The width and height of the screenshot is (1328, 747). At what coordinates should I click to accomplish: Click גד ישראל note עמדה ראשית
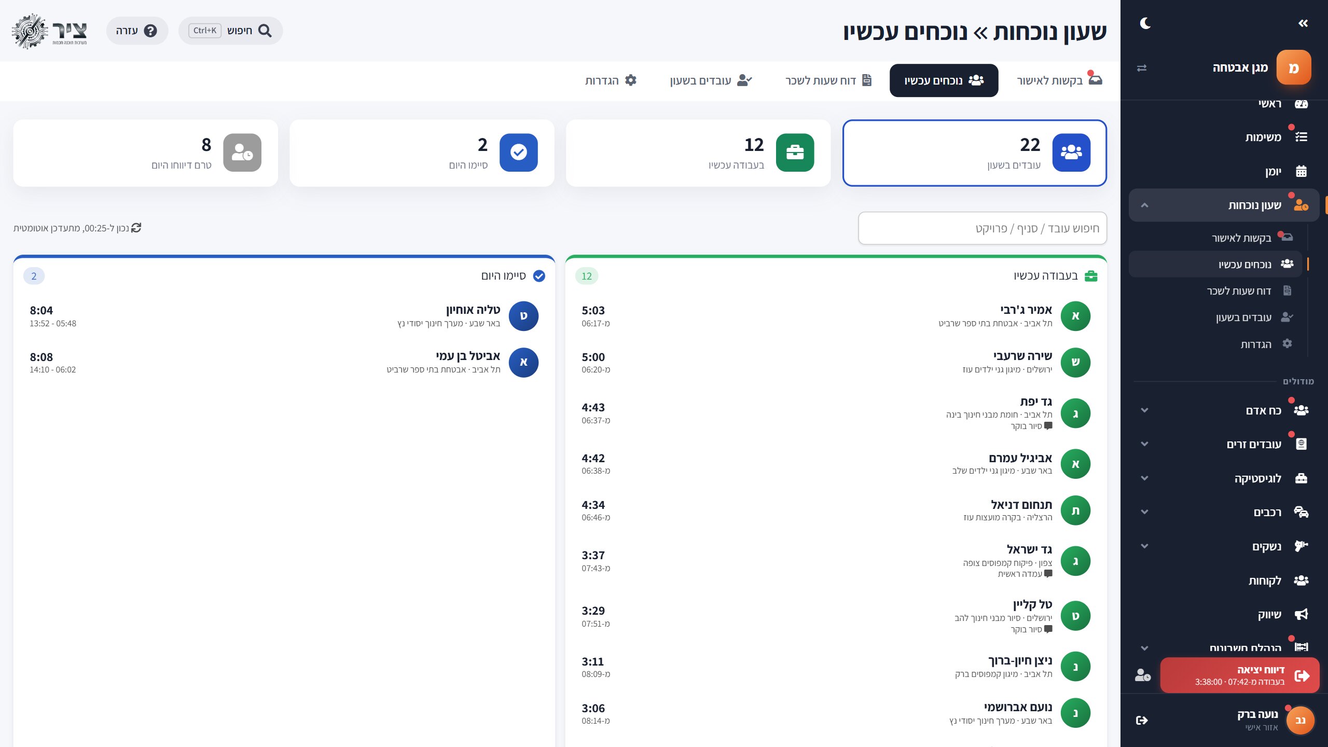pyautogui.click(x=1025, y=574)
